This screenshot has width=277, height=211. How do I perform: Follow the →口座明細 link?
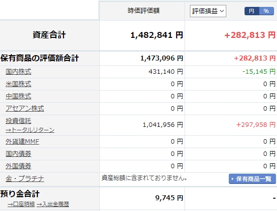21,204
